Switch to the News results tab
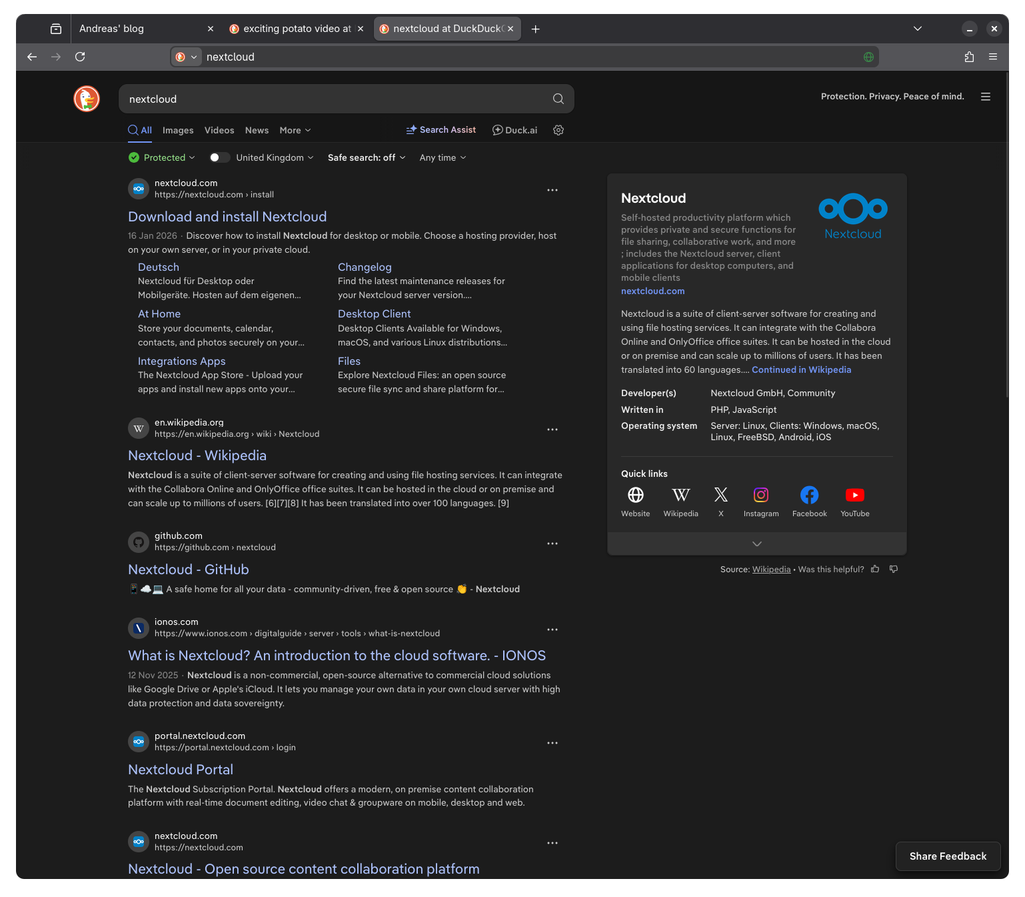Image resolution: width=1025 pixels, height=897 pixels. [x=257, y=130]
